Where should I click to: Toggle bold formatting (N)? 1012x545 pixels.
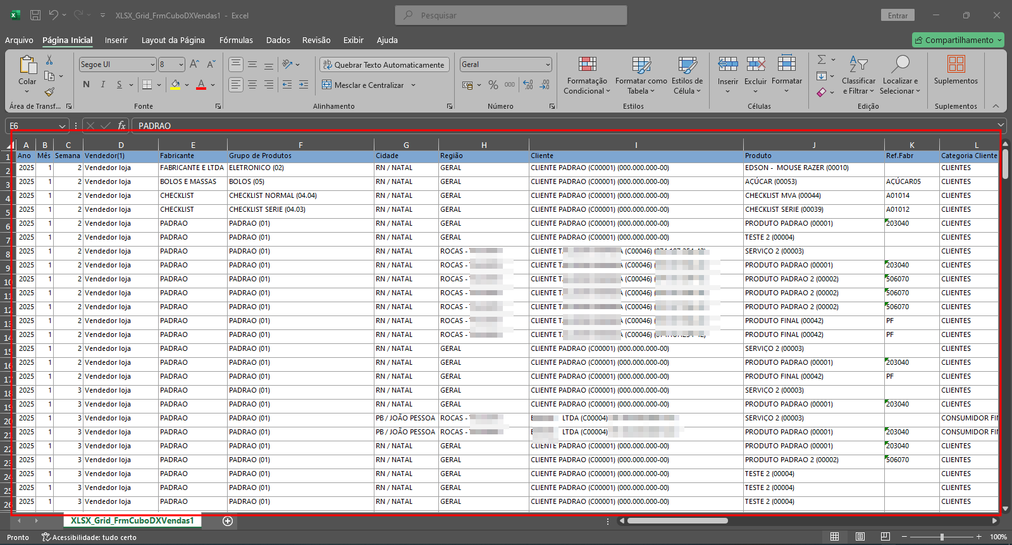click(x=87, y=85)
